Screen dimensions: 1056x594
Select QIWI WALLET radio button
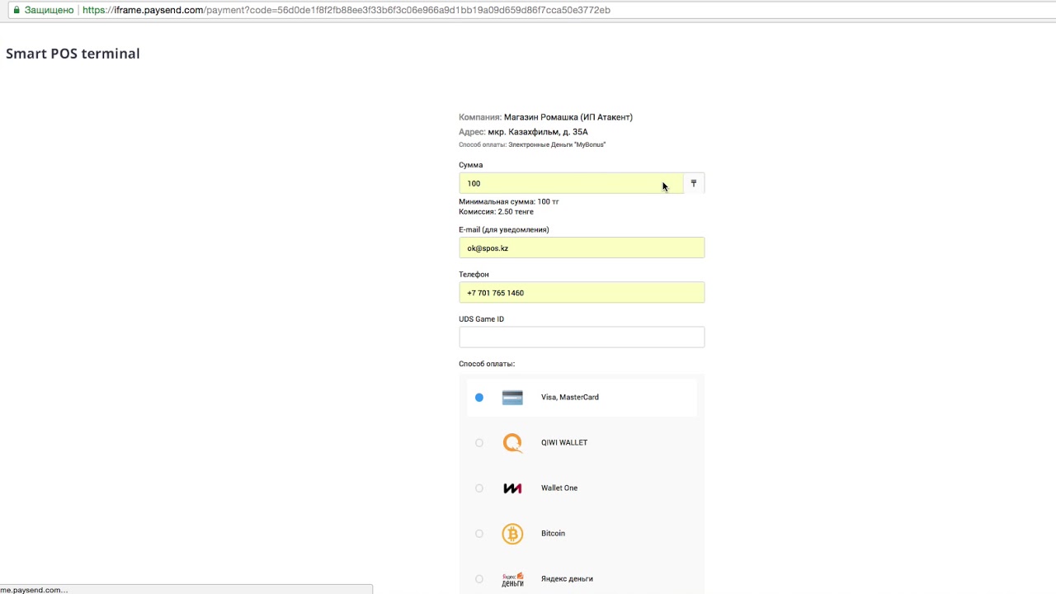[479, 443]
